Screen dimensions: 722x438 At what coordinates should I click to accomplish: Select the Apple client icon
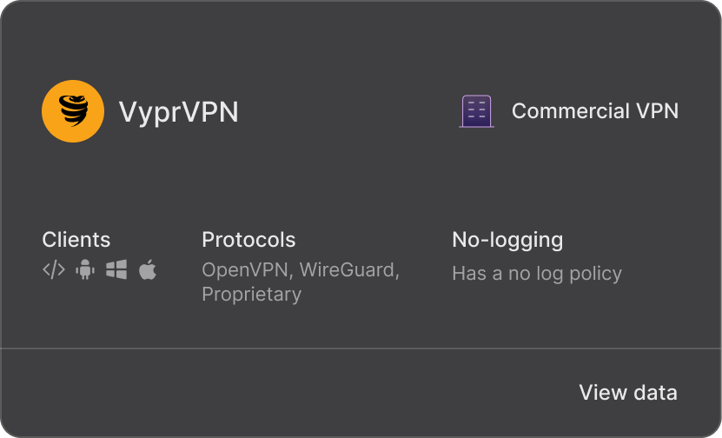point(148,270)
